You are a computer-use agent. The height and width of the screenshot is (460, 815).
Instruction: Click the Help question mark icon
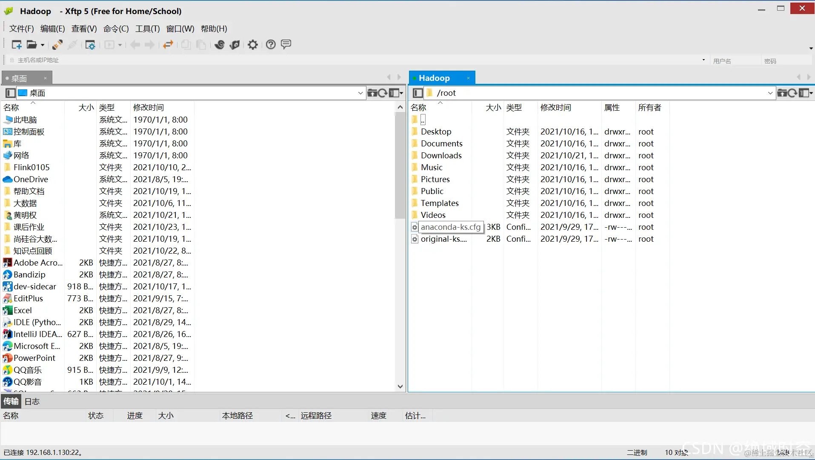click(271, 45)
